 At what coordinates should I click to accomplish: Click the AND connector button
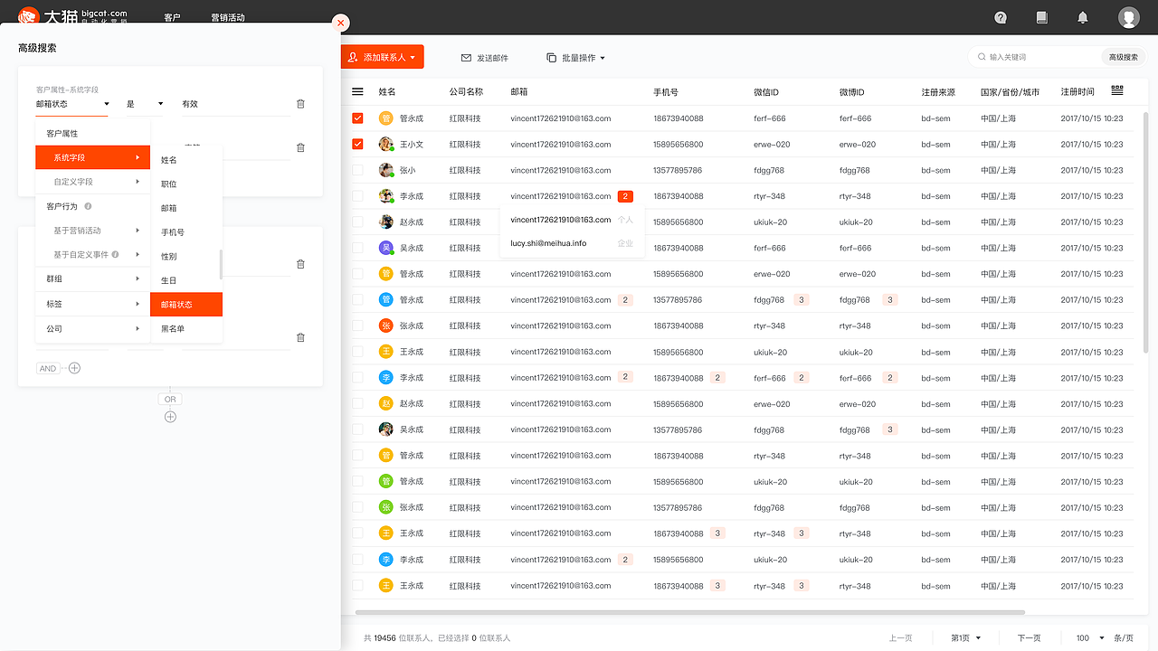[48, 368]
